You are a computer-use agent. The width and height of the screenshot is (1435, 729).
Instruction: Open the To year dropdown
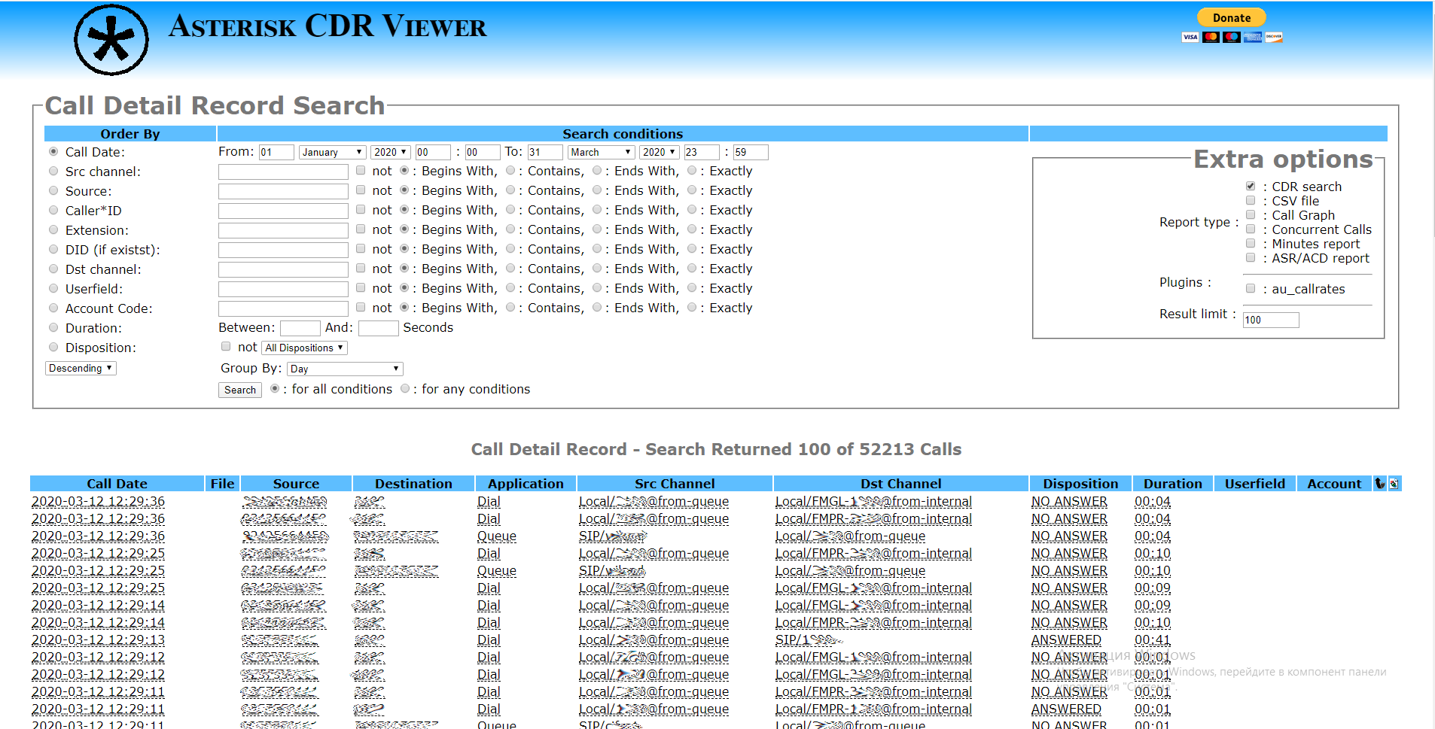point(659,152)
